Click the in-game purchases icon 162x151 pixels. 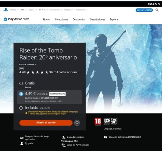point(21,138)
